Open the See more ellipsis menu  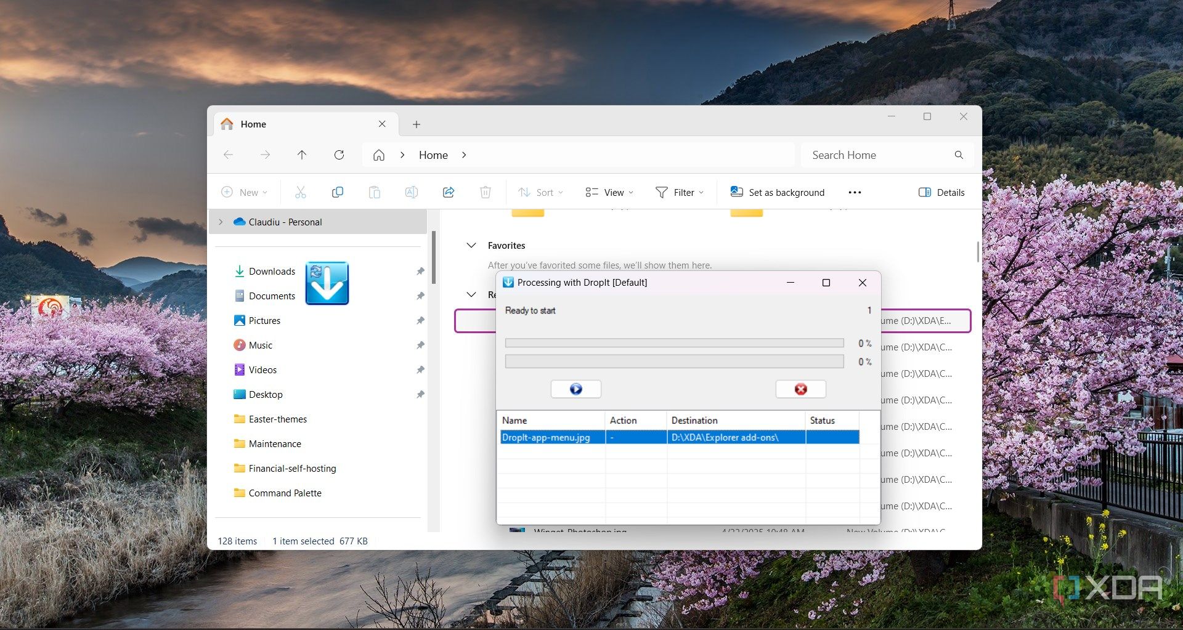(855, 192)
